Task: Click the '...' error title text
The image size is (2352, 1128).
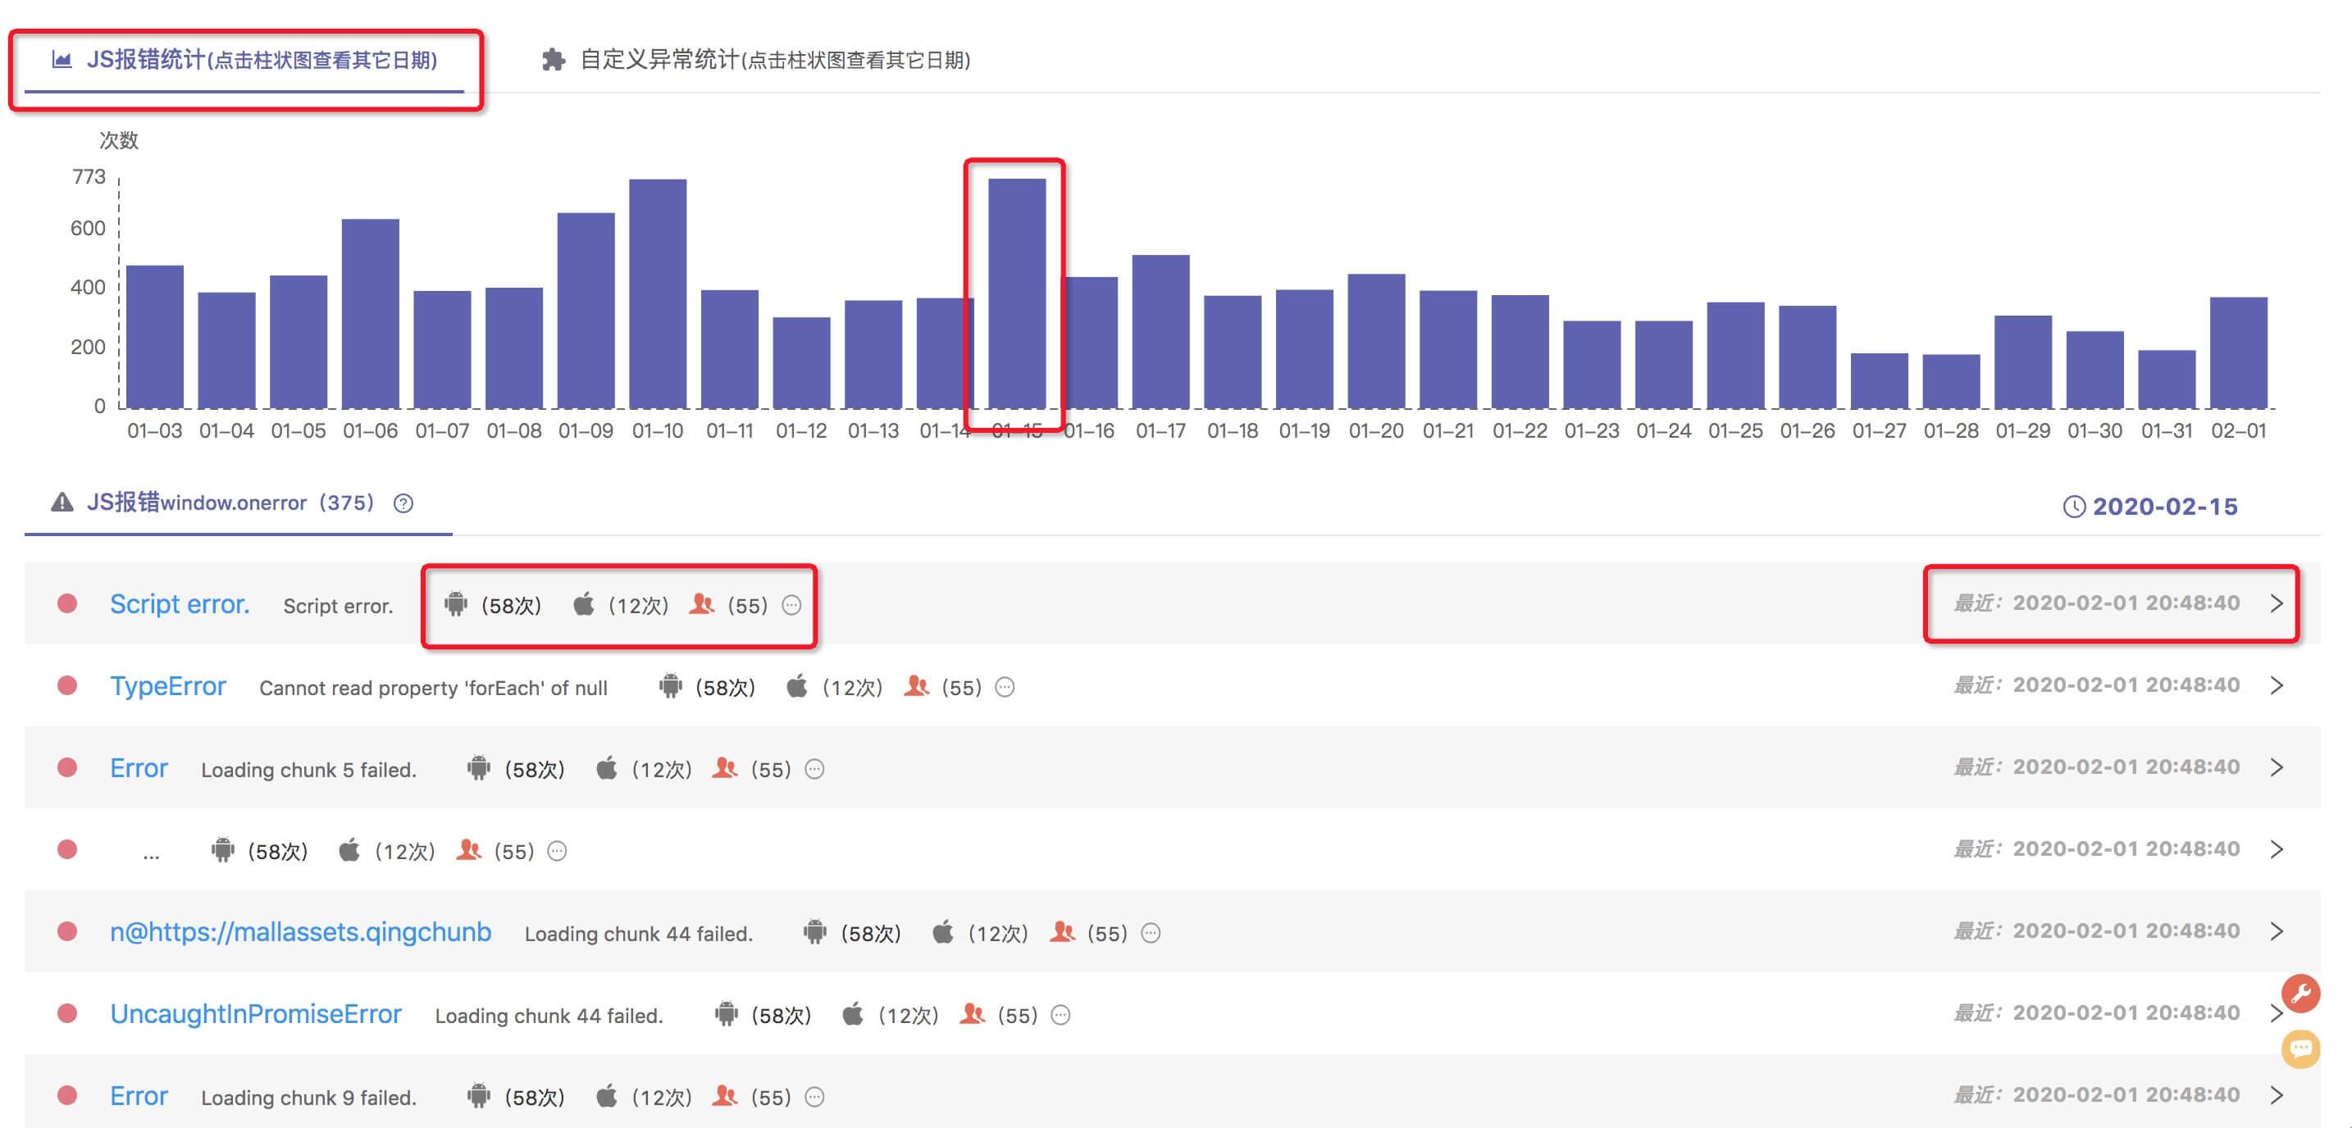Action: [x=152, y=854]
